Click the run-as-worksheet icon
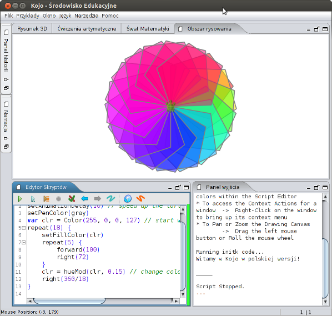Image resolution: width=332 pixels, height=316 pixels. pyautogui.click(x=33, y=199)
